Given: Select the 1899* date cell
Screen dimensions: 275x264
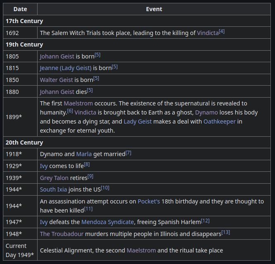Looking at the screenshot, I should [20, 117].
